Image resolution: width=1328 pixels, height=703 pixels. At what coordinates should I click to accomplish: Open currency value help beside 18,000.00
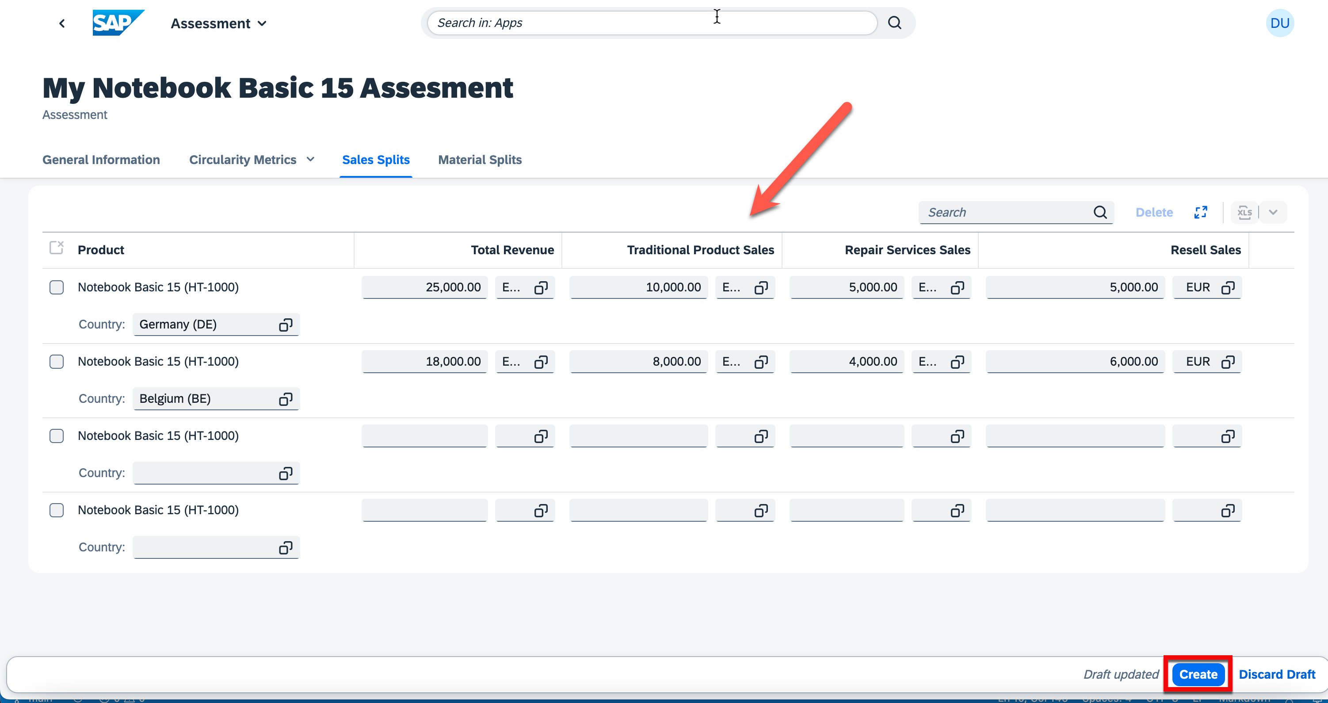pos(541,362)
